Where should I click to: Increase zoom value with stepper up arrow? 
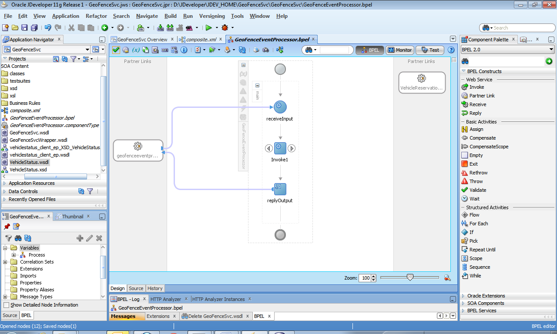pyautogui.click(x=374, y=276)
